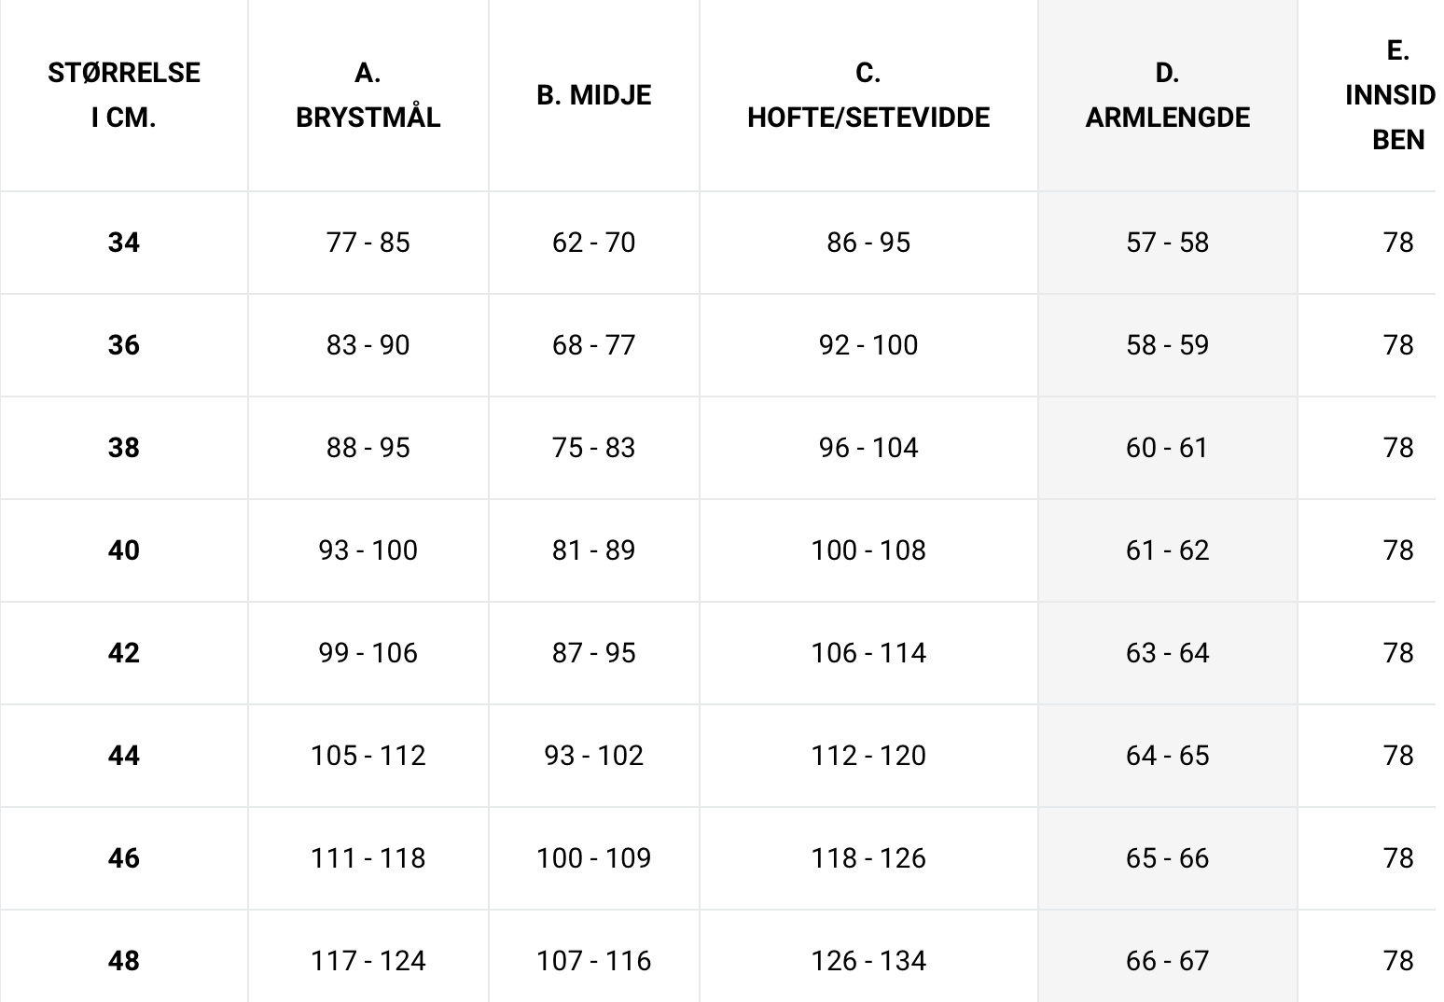Click waist value 68 - 77
The image size is (1444, 1002).
593,345
